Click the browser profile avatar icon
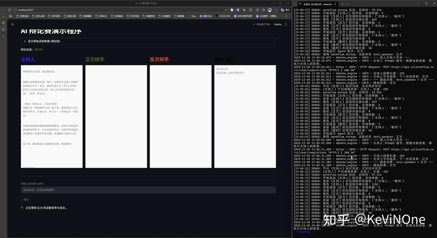This screenshot has width=437, height=238. (x=269, y=10)
